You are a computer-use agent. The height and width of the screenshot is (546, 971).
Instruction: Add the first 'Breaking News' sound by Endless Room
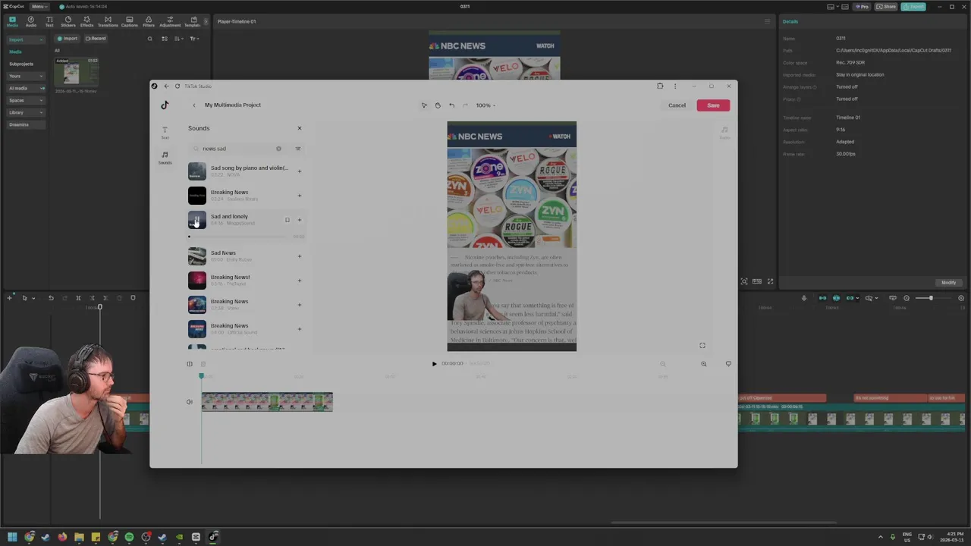click(299, 196)
